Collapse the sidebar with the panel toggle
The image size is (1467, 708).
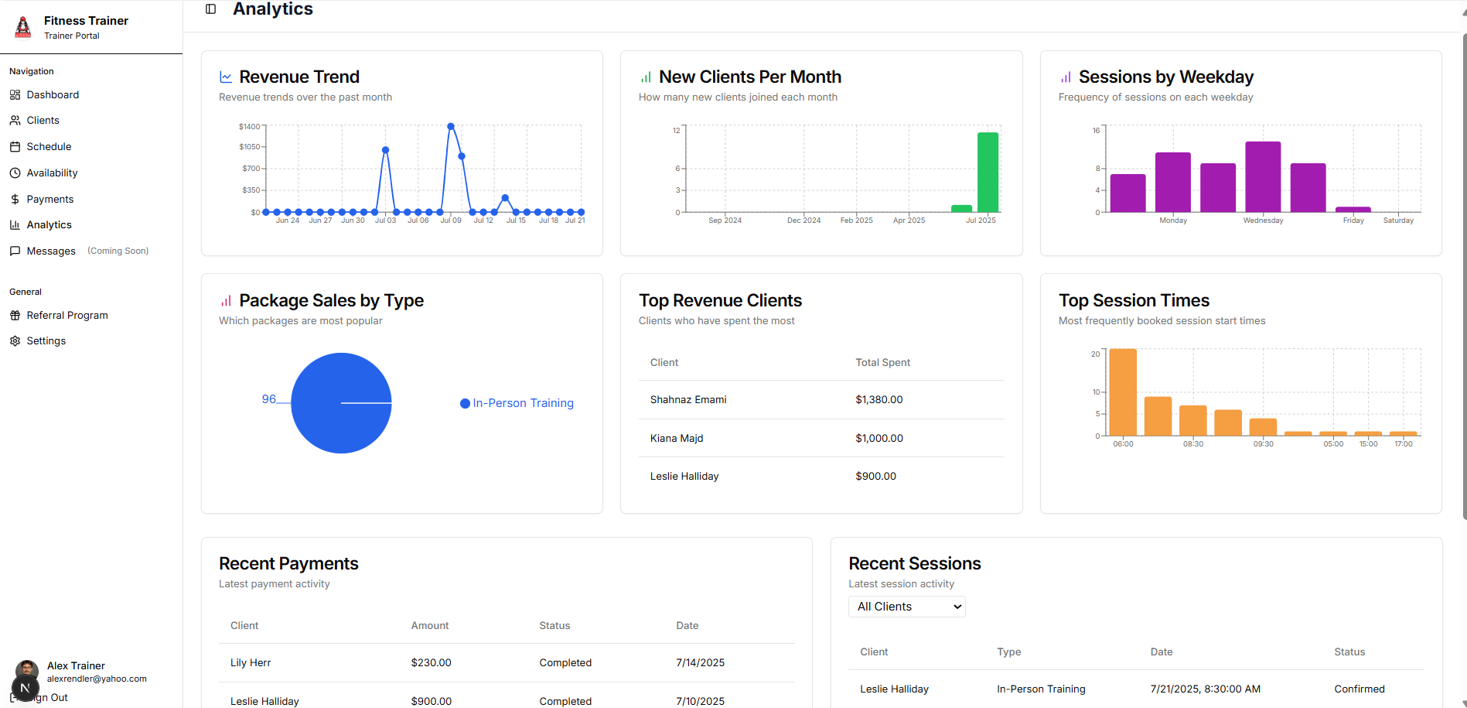coord(210,9)
